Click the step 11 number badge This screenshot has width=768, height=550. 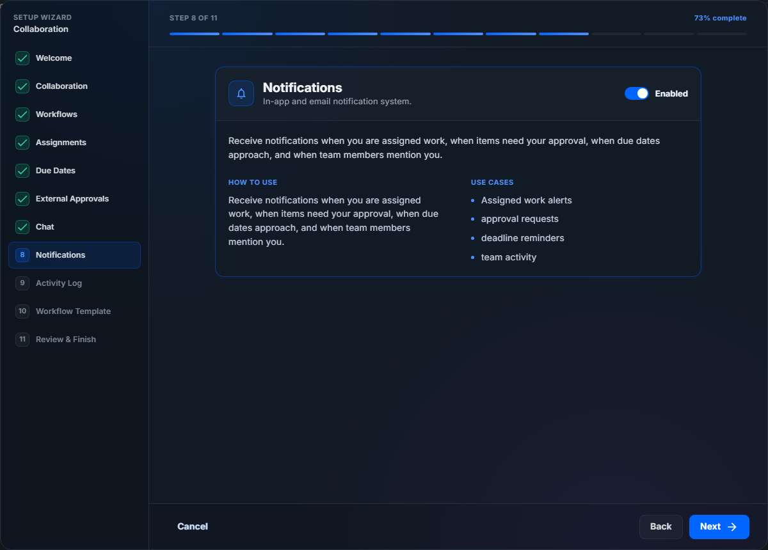tap(22, 340)
